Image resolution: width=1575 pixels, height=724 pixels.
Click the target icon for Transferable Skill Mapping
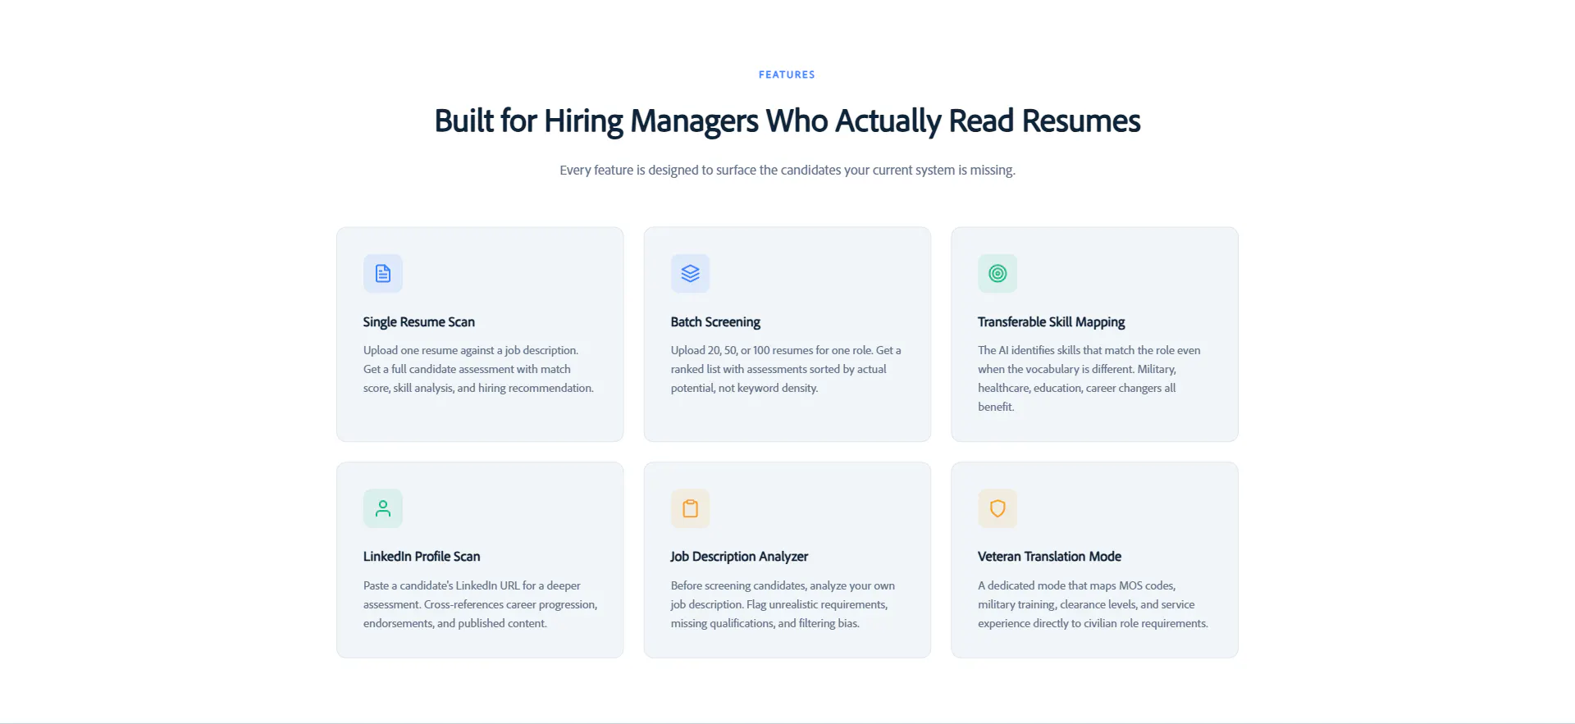pos(997,273)
